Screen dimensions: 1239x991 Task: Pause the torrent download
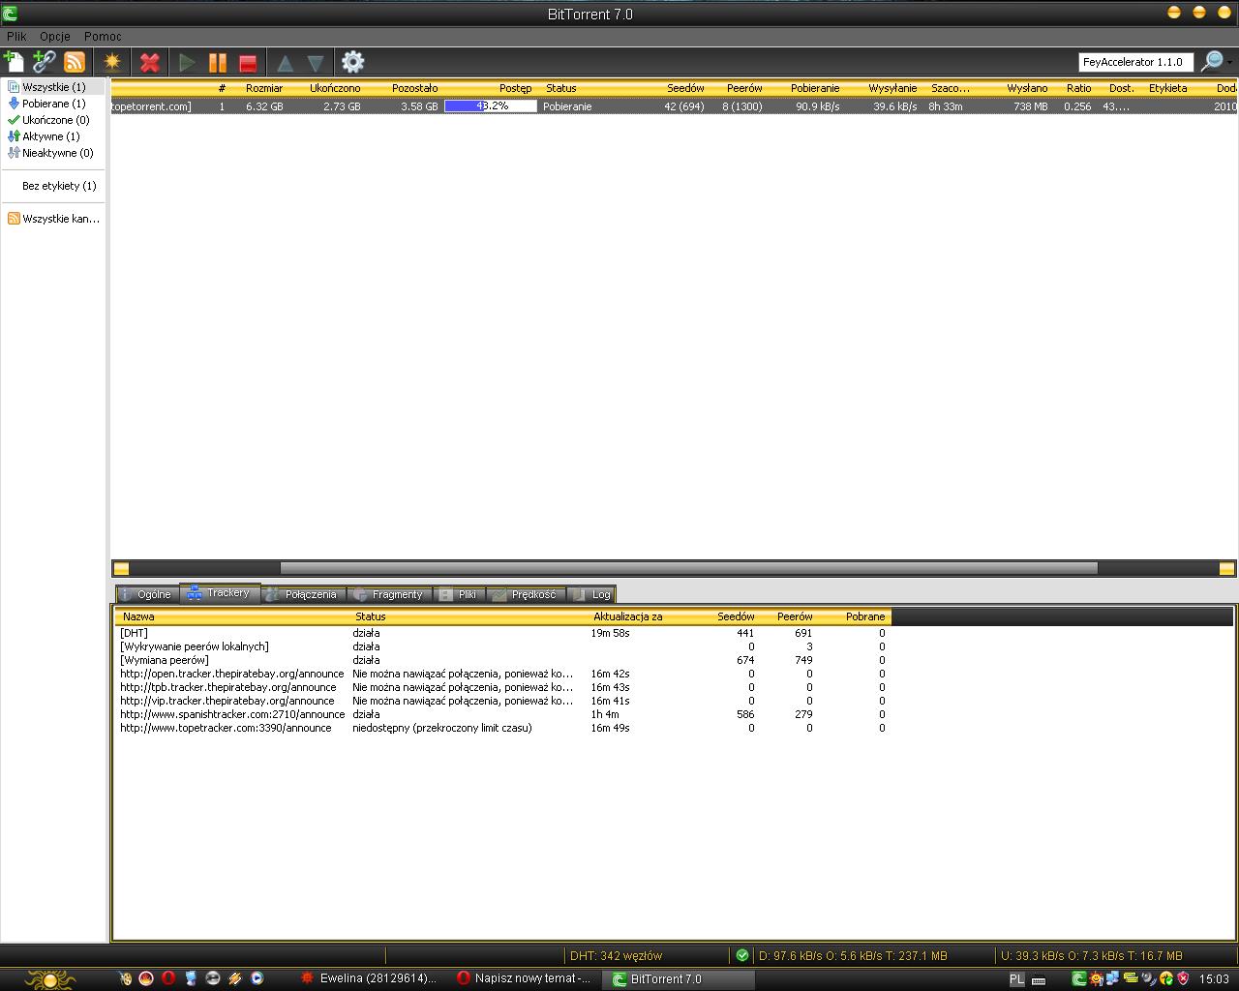218,62
